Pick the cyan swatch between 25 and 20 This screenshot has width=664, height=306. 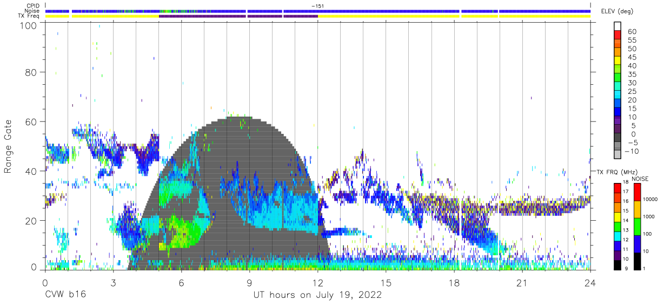pyautogui.click(x=617, y=95)
